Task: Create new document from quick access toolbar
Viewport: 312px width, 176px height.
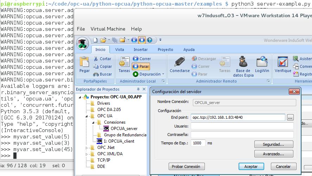Action: [95, 40]
